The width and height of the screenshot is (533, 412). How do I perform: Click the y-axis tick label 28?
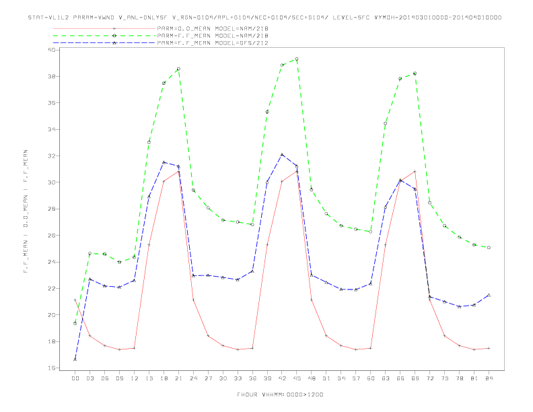[52, 209]
